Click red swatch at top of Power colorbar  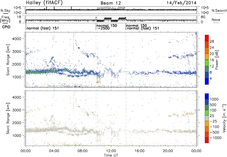[207, 38]
